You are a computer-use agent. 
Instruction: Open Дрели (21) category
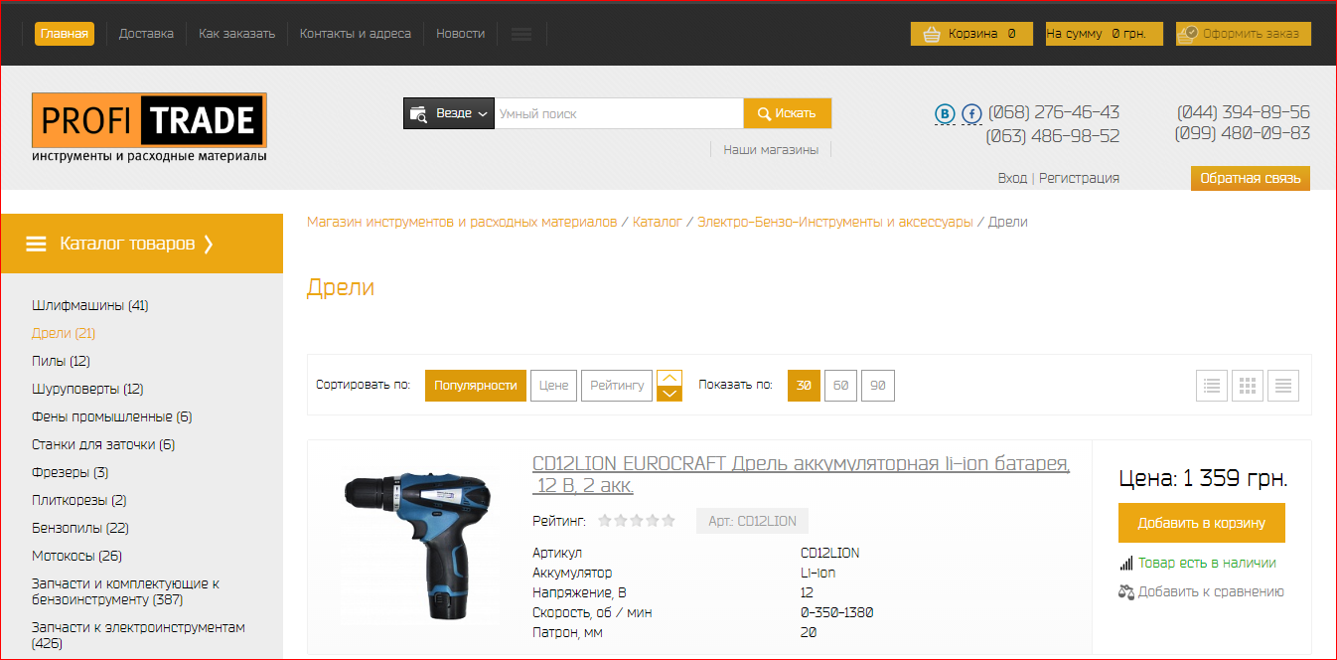(x=64, y=333)
